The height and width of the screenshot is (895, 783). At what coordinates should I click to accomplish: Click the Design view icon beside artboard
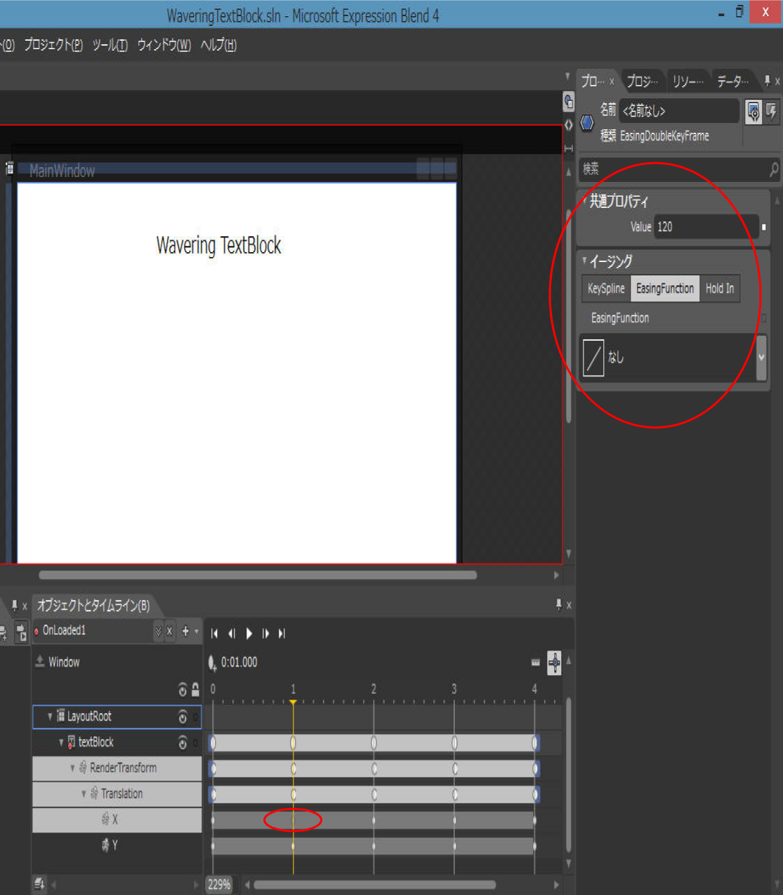point(568,103)
